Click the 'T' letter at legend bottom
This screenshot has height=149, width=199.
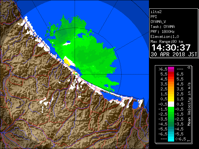pos(189,141)
